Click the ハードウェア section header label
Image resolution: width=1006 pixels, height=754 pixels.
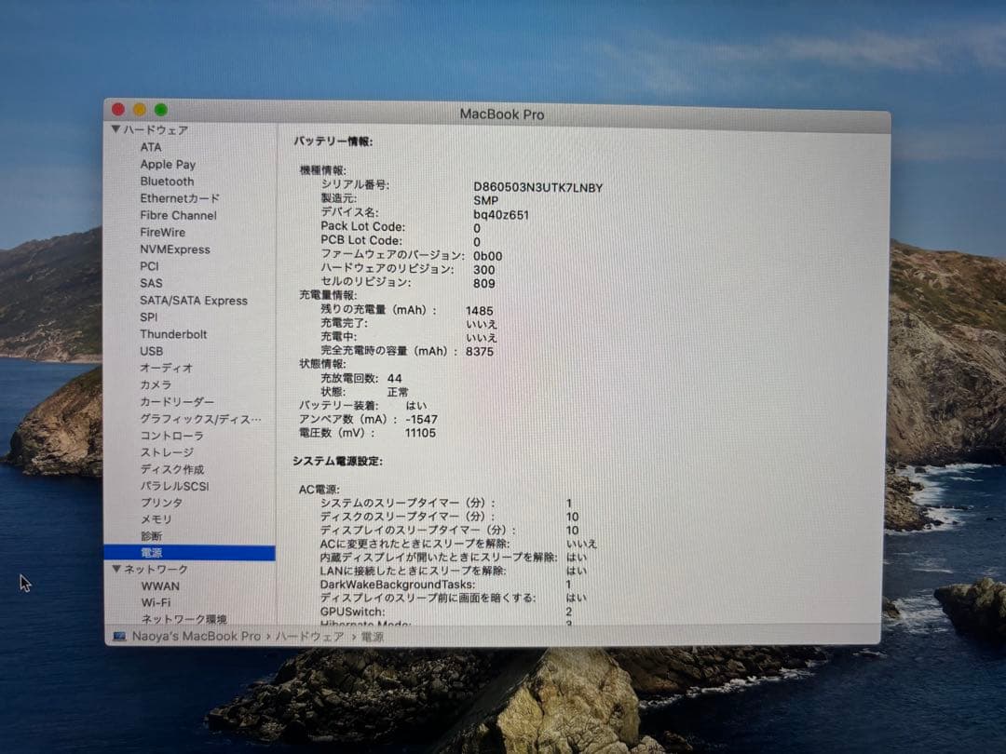pyautogui.click(x=156, y=130)
